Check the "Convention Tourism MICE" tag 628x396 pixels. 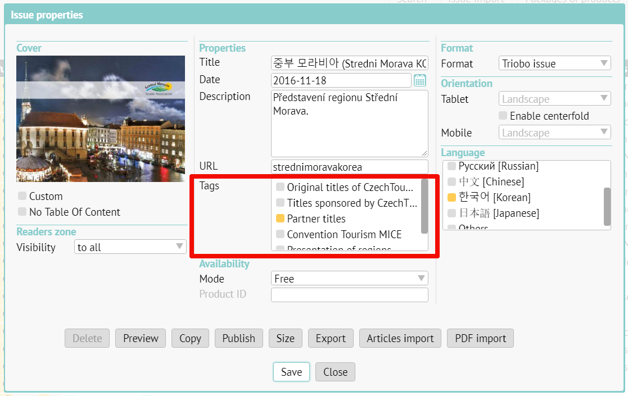pyautogui.click(x=279, y=235)
